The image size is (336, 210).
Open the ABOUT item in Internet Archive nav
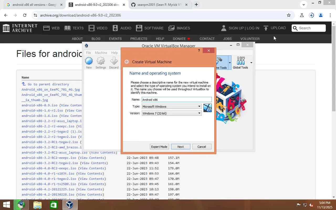(77, 39)
